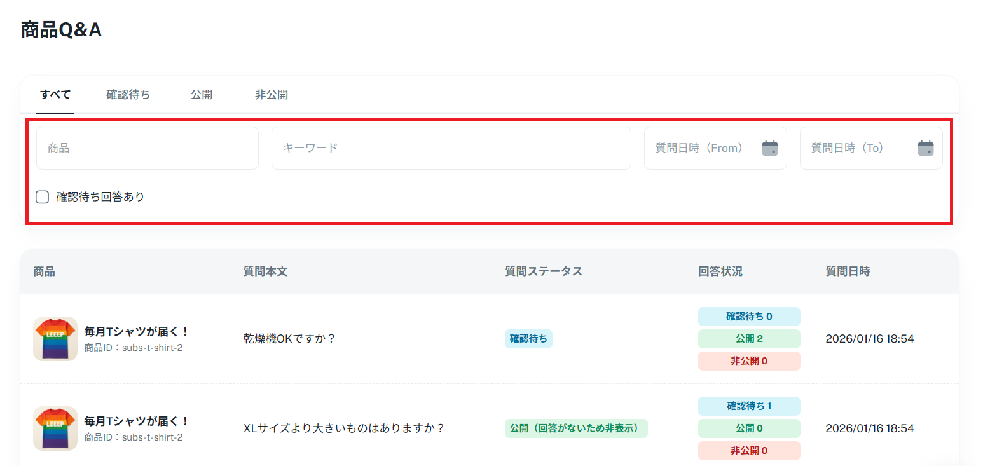
Task: Open calendar for 質問日時（From） date
Action: [770, 148]
